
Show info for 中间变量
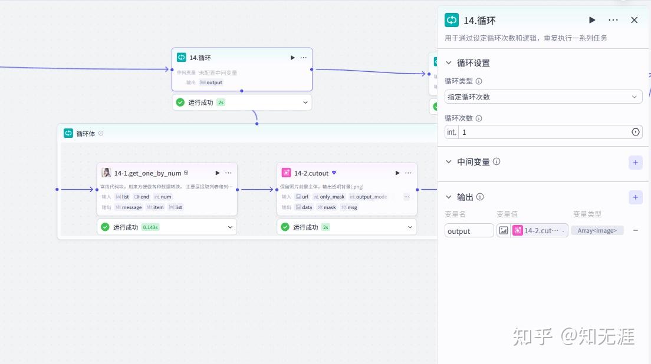(x=497, y=162)
